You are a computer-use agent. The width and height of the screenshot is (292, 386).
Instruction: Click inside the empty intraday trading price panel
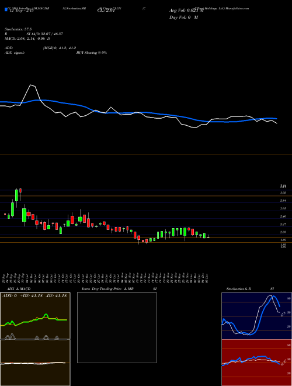pos(117,328)
